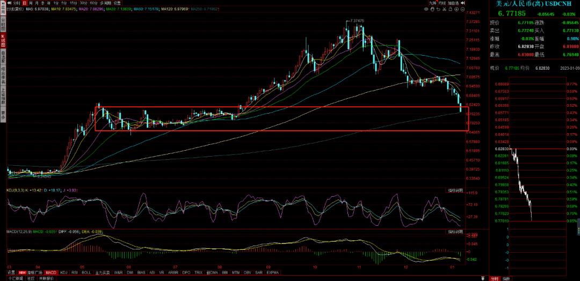Select the hand pan tool icon
This screenshot has width=580, height=281.
pos(432,9)
